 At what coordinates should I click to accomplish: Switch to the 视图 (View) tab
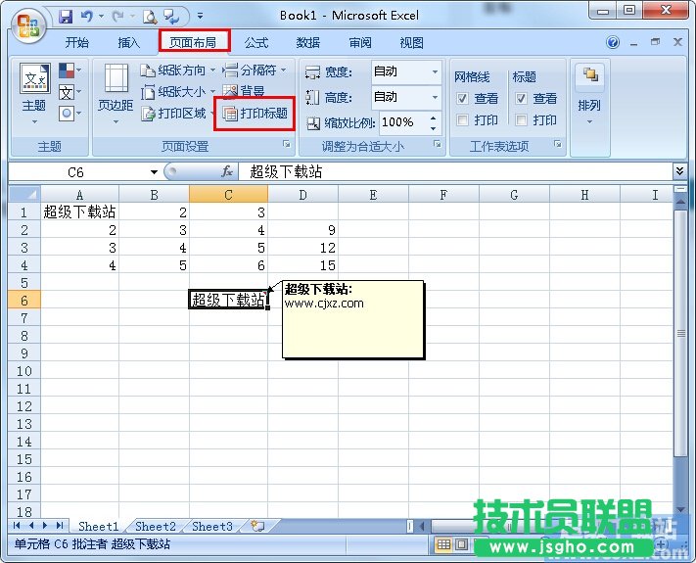[x=411, y=43]
